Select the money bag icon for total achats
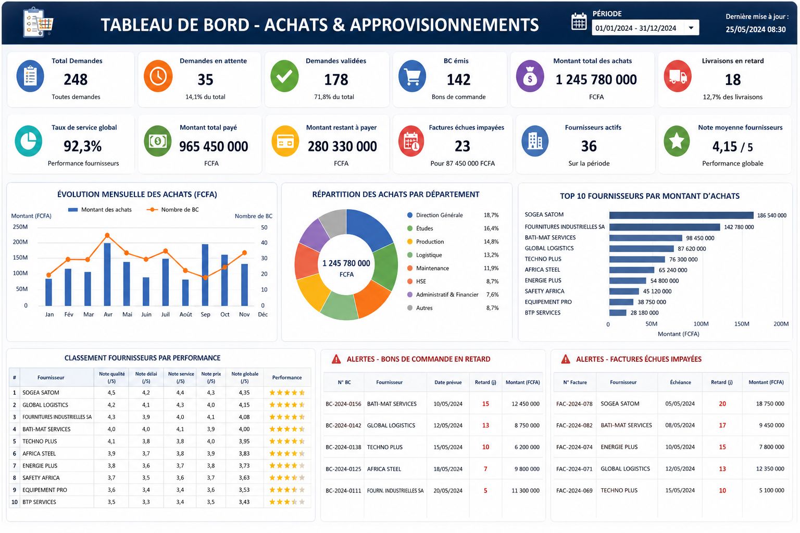 coord(530,76)
